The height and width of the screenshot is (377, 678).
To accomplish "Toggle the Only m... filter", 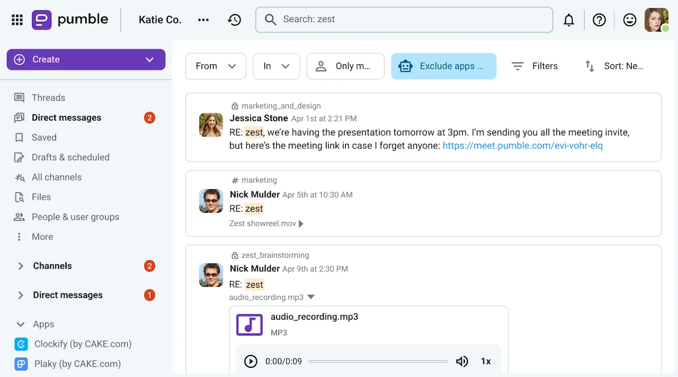I will point(346,66).
